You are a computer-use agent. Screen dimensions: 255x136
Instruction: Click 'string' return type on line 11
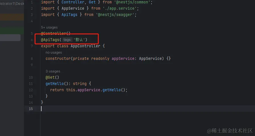coord(80,84)
